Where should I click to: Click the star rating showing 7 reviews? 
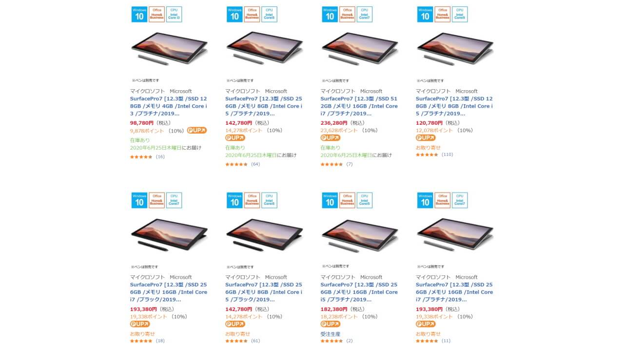332,164
